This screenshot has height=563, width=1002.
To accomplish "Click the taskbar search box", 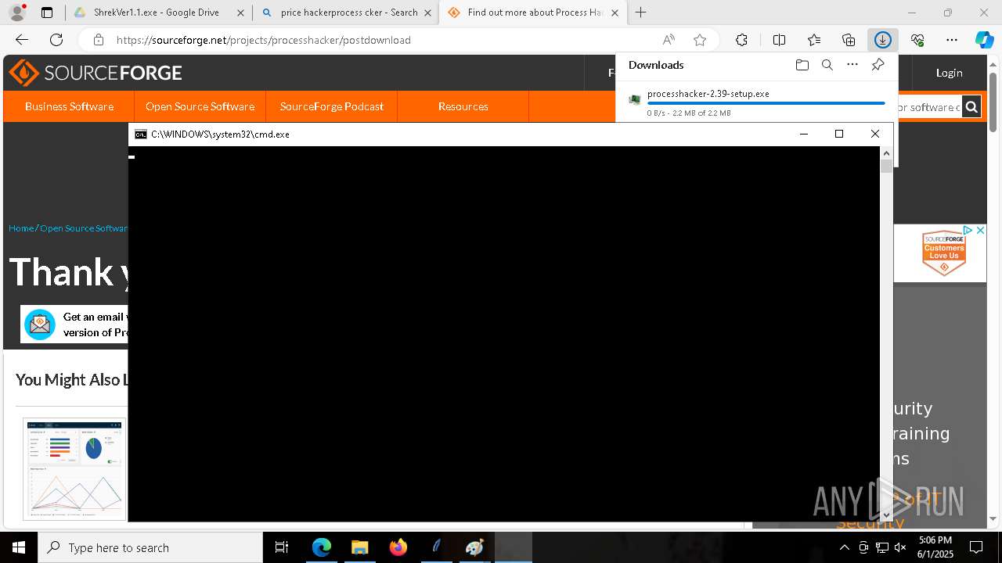I will click(150, 547).
